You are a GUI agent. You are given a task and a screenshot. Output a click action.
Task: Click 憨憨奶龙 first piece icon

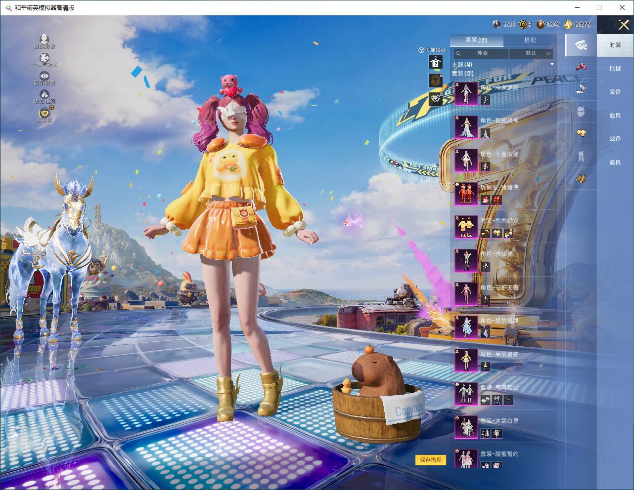tap(485, 233)
